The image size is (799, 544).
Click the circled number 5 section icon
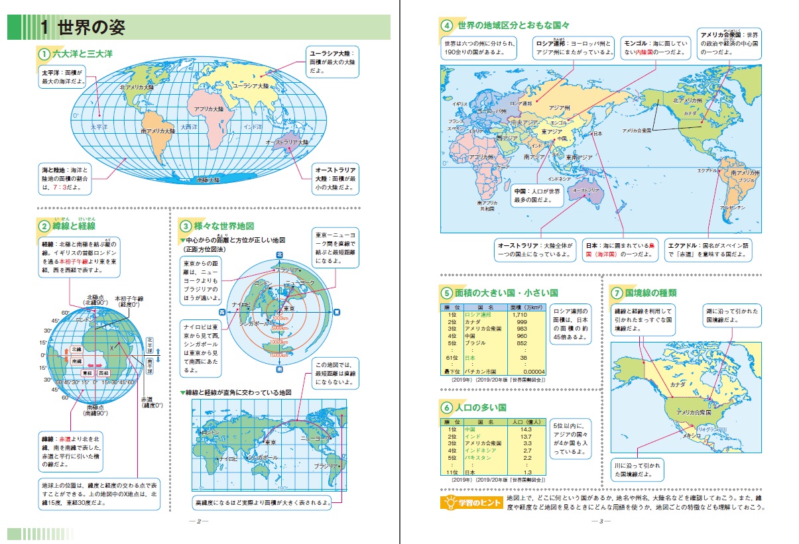447,292
